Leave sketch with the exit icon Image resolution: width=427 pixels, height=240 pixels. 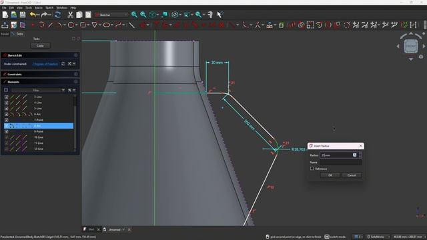point(5,25)
